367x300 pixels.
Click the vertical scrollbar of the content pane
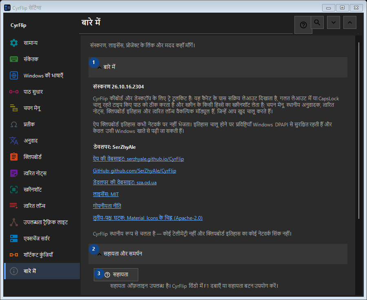click(359, 130)
